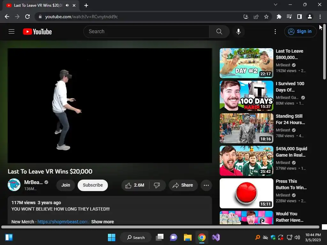Open Chrome profile icon
This screenshot has width=327, height=245.
[x=310, y=17]
